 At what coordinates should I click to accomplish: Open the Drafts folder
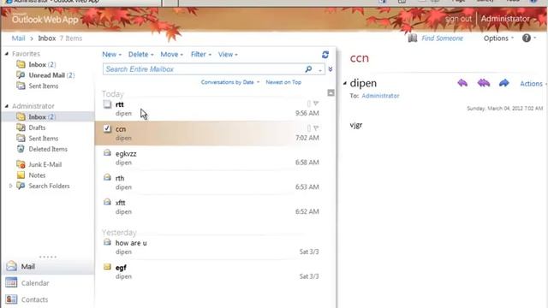(x=37, y=127)
